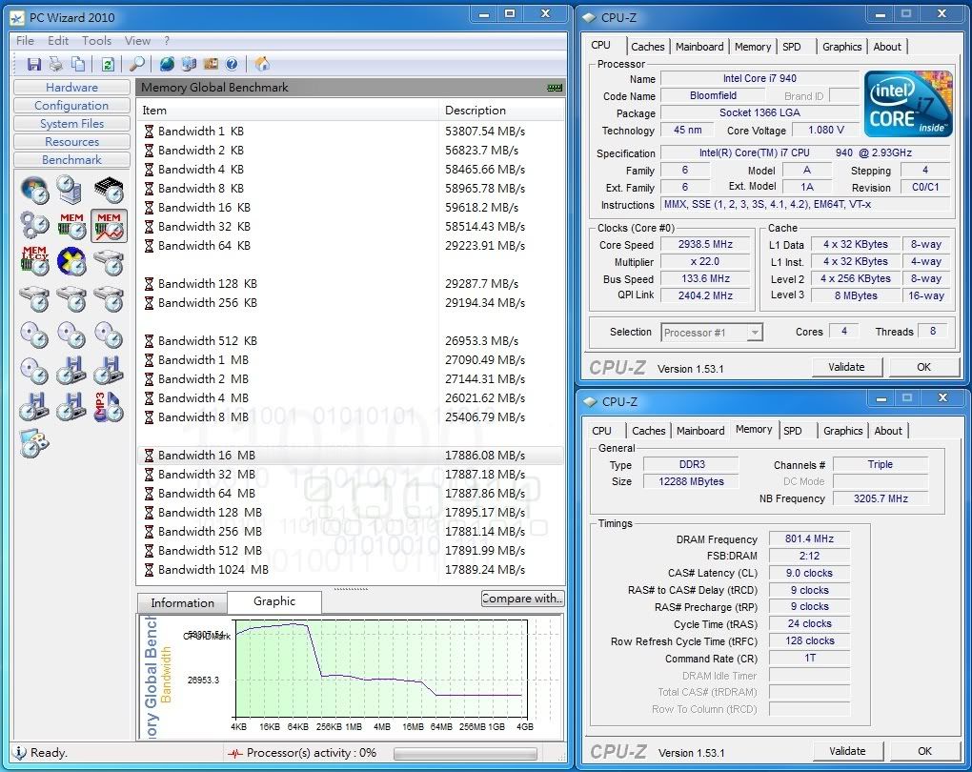Click the Home house toolbar icon
The width and height of the screenshot is (972, 772).
click(262, 63)
